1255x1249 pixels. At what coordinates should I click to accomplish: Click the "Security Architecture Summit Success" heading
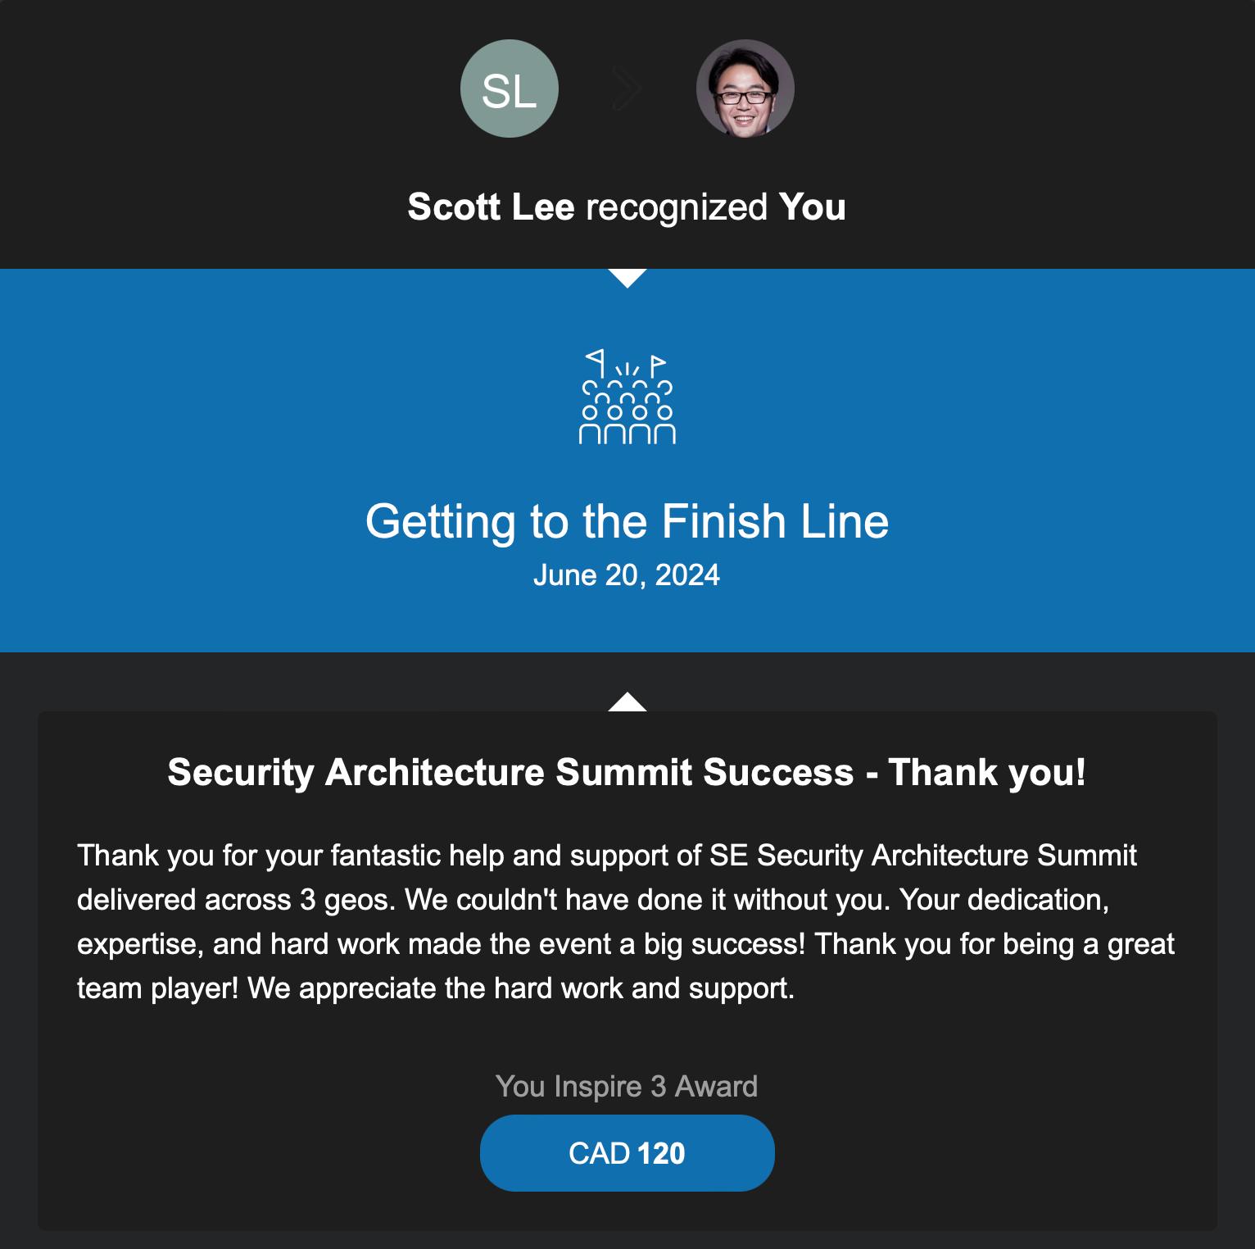pyautogui.click(x=510, y=772)
